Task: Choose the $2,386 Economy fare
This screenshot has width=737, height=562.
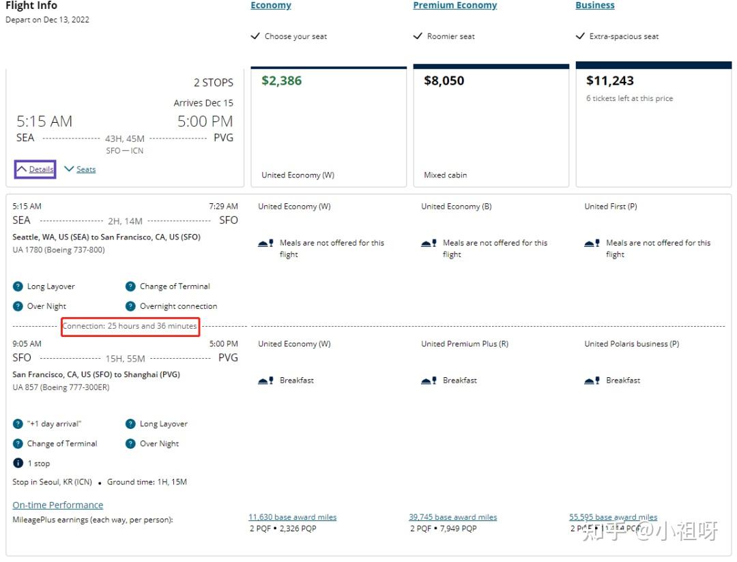Action: 328,126
